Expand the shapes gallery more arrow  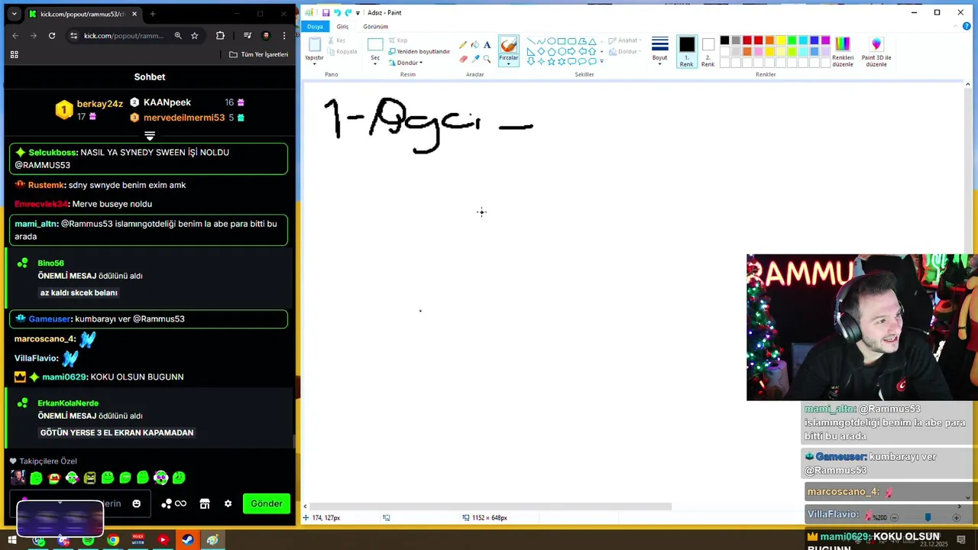(x=601, y=62)
